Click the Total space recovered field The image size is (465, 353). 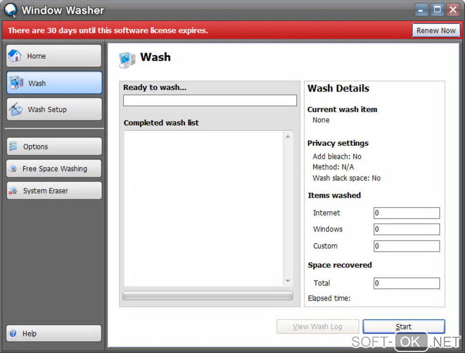[407, 283]
